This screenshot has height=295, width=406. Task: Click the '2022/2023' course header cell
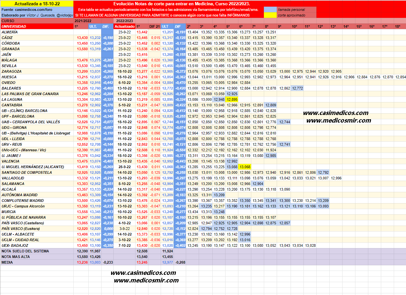[x=124, y=21]
